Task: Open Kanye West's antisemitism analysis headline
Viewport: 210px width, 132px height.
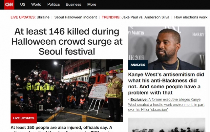Action: coord(166,84)
